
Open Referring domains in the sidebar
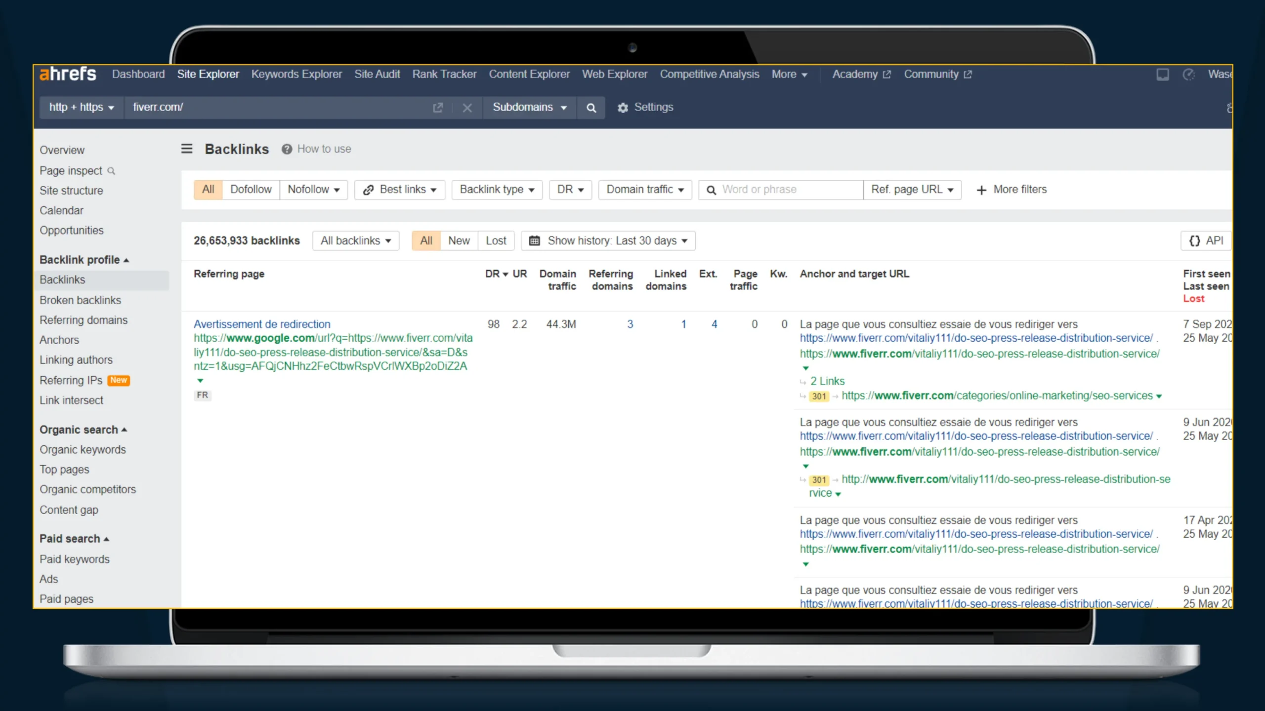[84, 320]
